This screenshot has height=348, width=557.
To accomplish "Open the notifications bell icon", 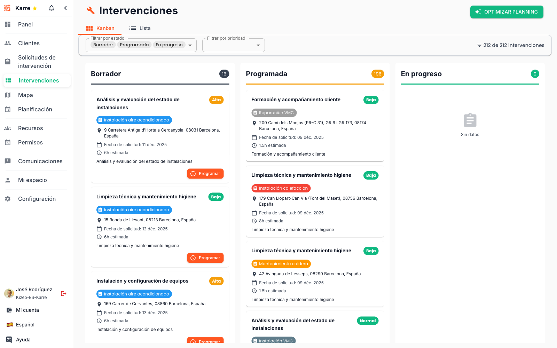I will pos(51,8).
